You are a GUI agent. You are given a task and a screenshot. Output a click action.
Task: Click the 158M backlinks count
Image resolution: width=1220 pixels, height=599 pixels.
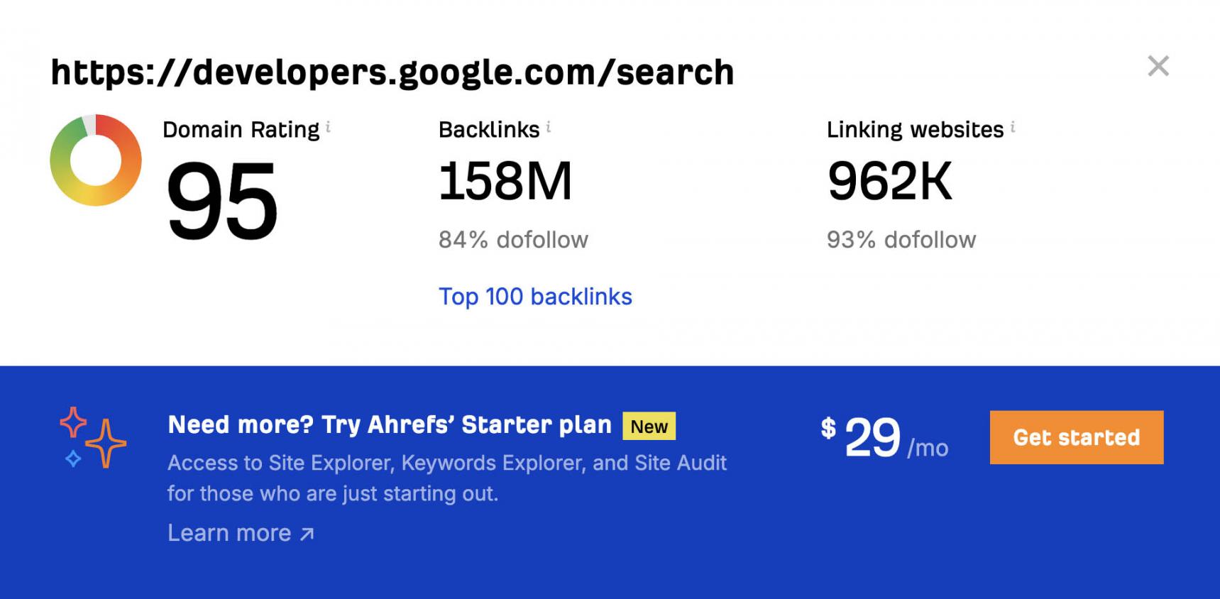505,181
